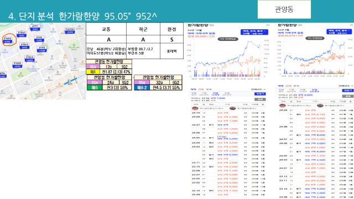354x199 pixels.
Task: Select the 전세 tab in right panel
Action: click(x=288, y=86)
